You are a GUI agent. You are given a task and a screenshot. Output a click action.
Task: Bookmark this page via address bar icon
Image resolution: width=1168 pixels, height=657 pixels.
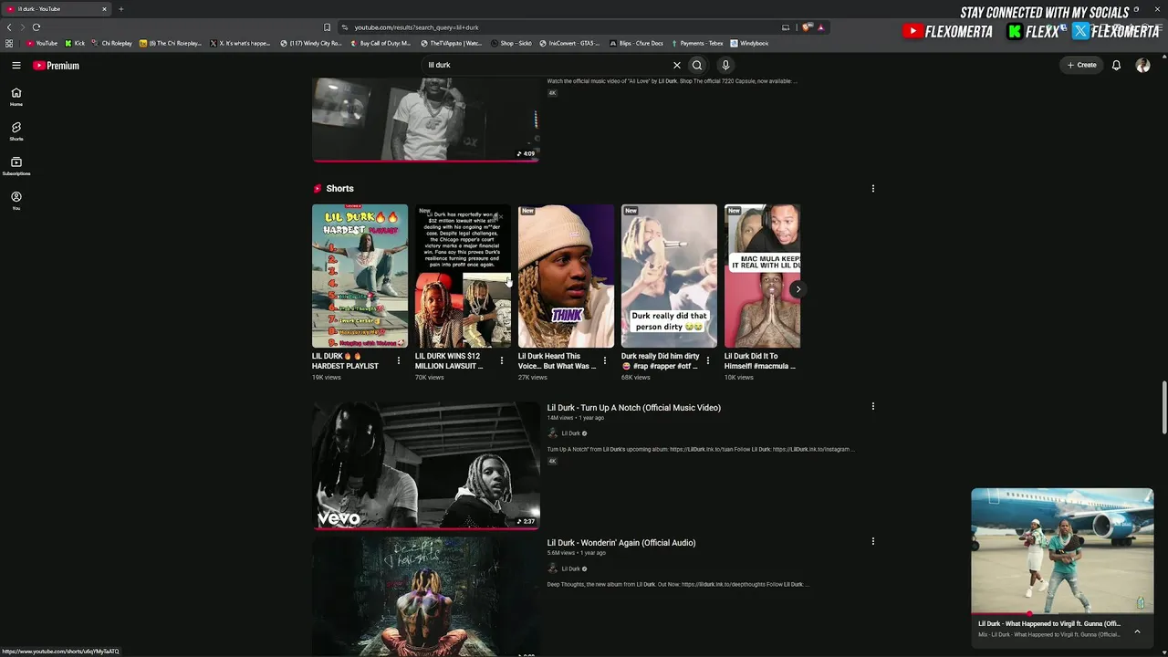click(x=328, y=27)
